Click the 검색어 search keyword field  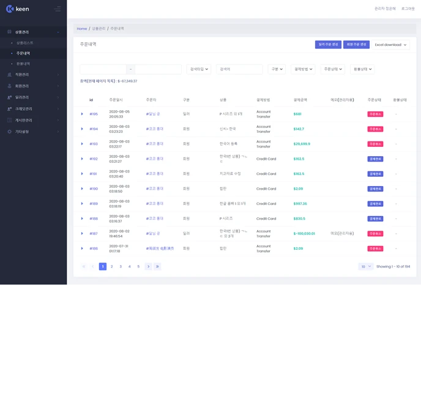(x=239, y=69)
